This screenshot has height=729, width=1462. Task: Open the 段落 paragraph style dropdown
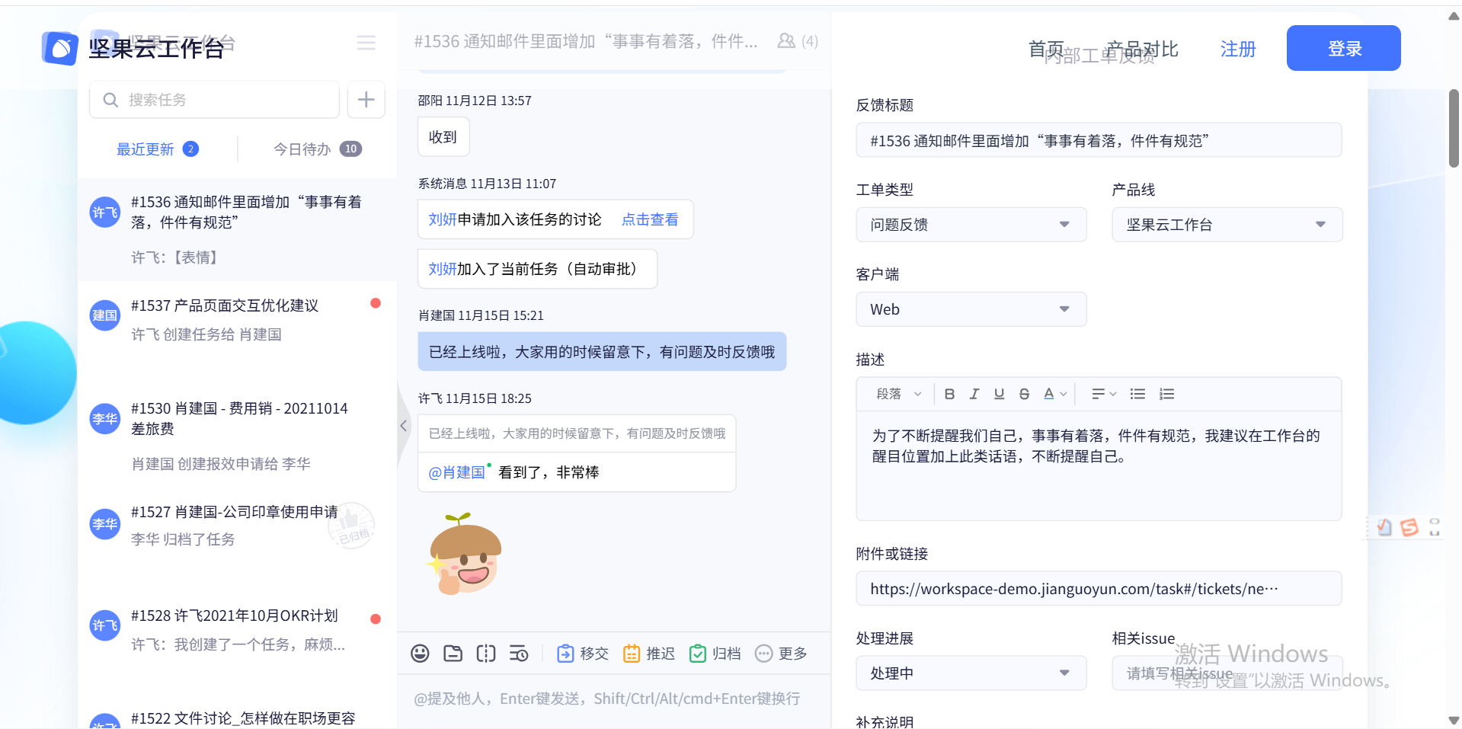click(899, 394)
